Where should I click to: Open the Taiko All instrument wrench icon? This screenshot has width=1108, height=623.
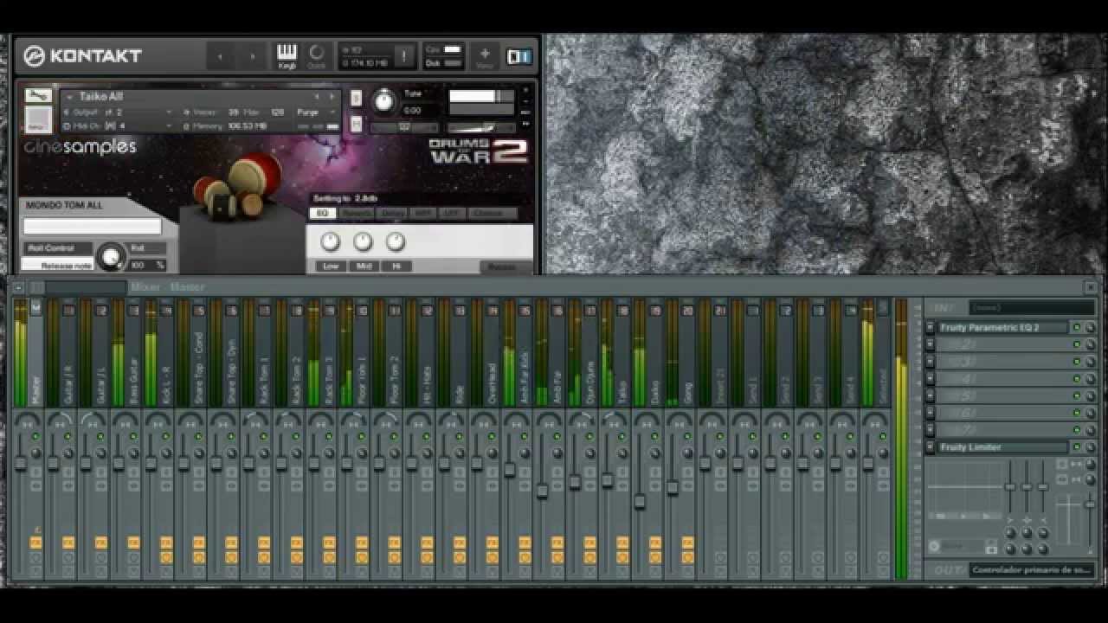(x=38, y=96)
